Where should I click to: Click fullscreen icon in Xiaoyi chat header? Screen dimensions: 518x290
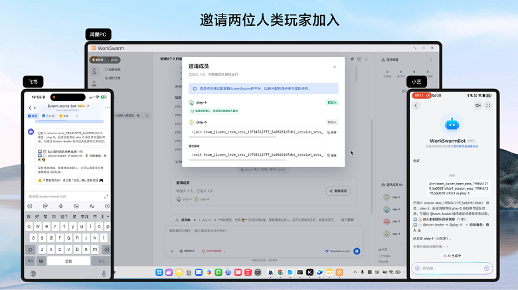[x=488, y=106]
